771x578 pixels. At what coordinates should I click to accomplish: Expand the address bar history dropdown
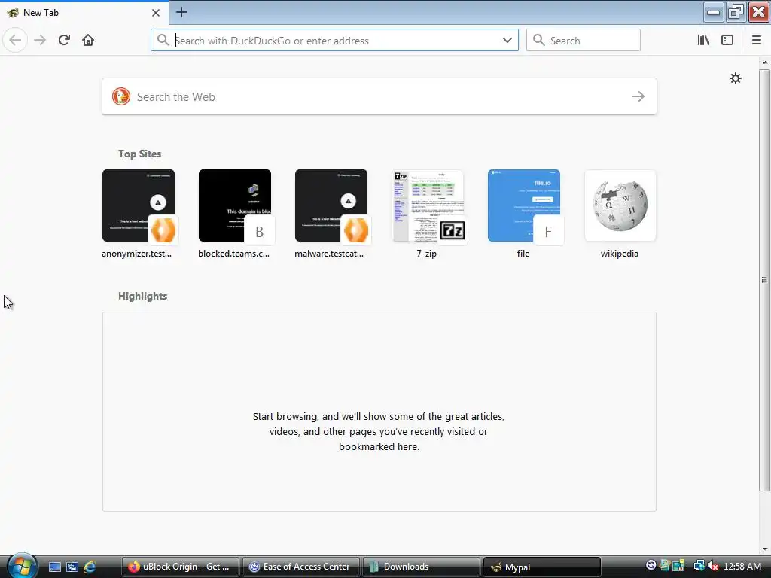pyautogui.click(x=507, y=41)
